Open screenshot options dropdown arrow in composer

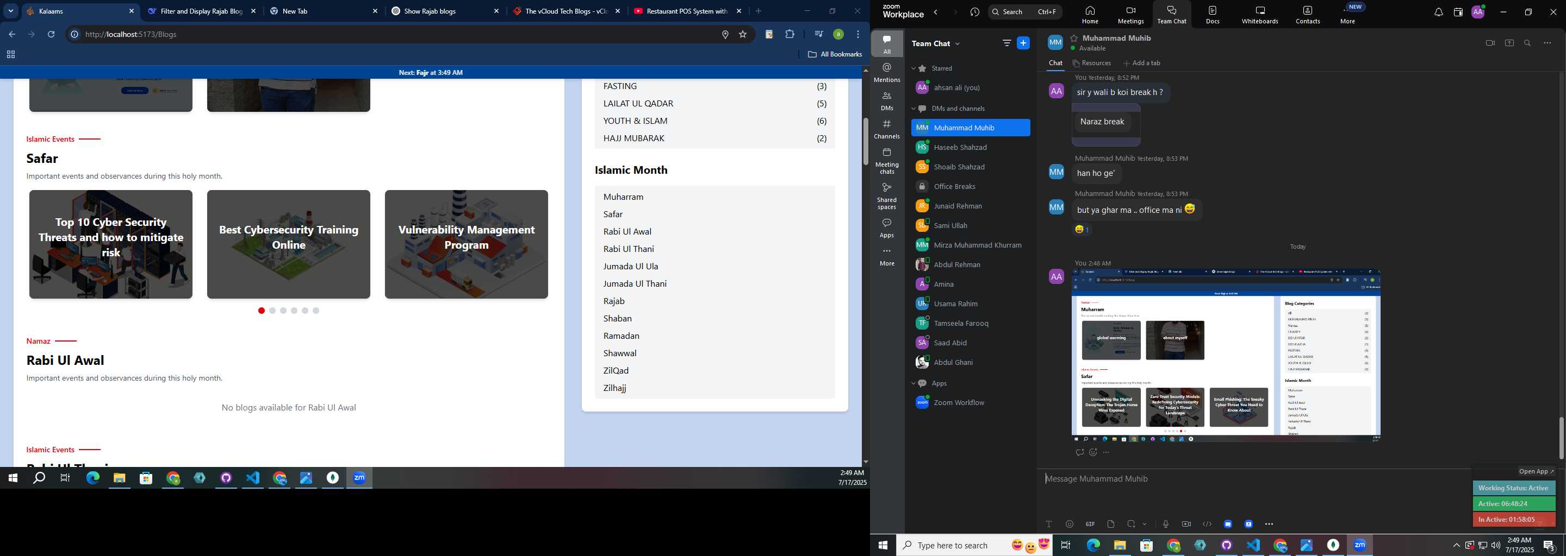1145,524
